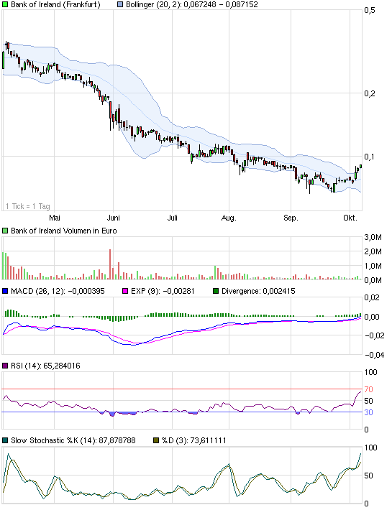
Task: Click the green Divergence legend square
Action: [x=216, y=291]
